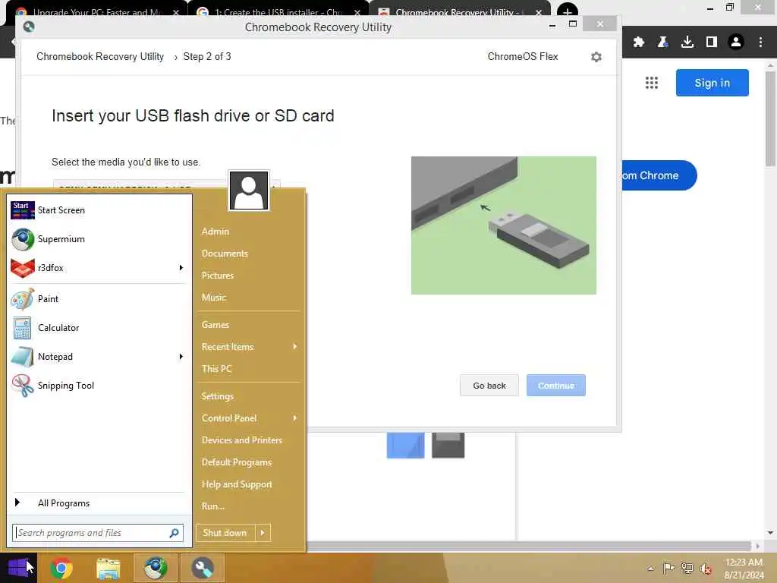Viewport: 777px width, 583px height.
Task: Open browser extensions puzzle icon
Action: pyautogui.click(x=639, y=43)
